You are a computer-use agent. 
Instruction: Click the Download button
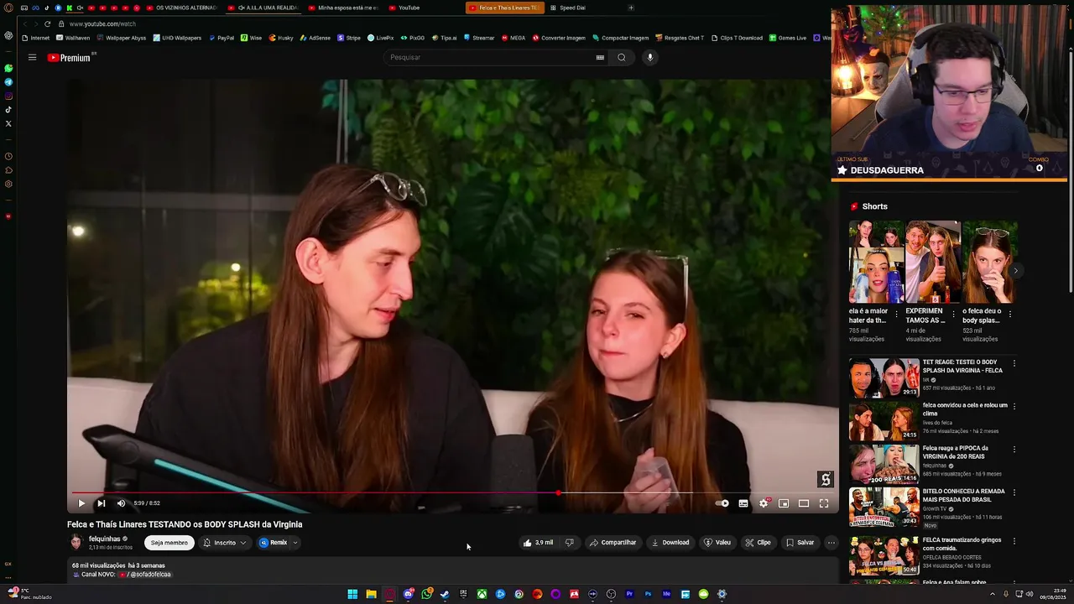[670, 543]
